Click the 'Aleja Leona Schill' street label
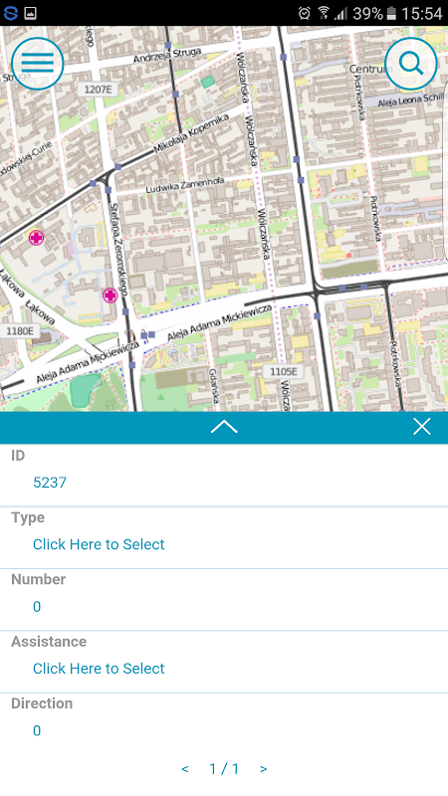Screen dimensions: 448x796 [411, 99]
